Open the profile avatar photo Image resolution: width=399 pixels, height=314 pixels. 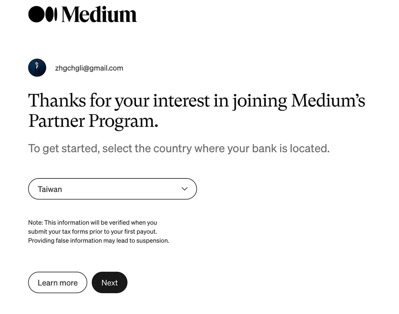tap(37, 68)
